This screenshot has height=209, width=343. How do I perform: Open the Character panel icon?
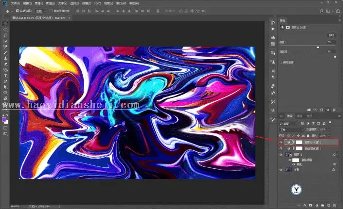click(x=273, y=71)
